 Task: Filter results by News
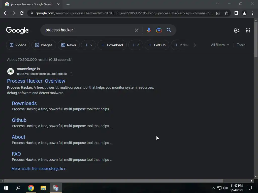(x=69, y=45)
